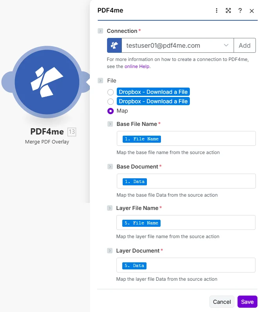
Task: Expand the Layer File Name chevron
Action: pyautogui.click(x=109, y=208)
